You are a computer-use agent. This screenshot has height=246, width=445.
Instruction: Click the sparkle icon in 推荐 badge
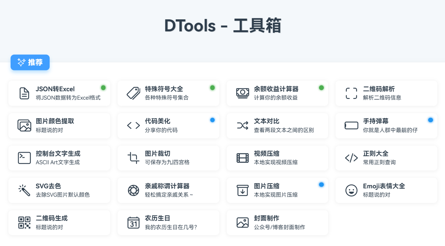21,62
